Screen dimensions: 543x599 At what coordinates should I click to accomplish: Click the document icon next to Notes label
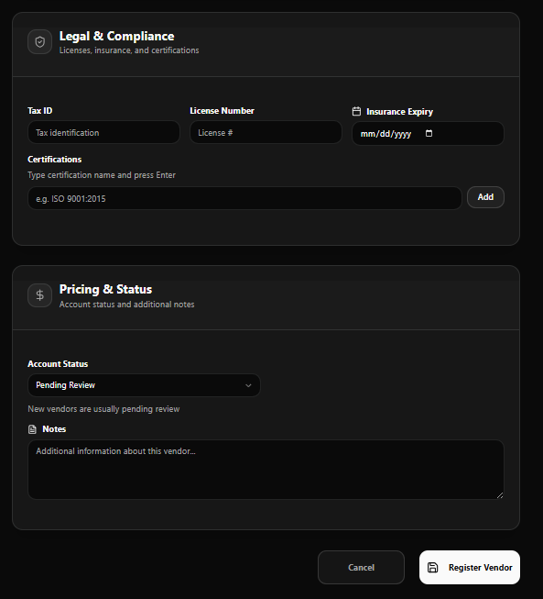click(x=32, y=429)
